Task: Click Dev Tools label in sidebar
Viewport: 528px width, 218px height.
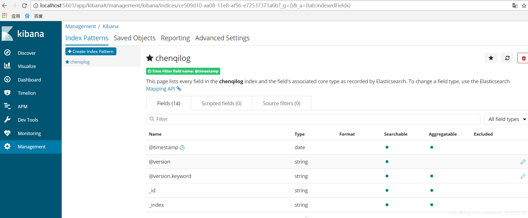Action: (x=28, y=120)
